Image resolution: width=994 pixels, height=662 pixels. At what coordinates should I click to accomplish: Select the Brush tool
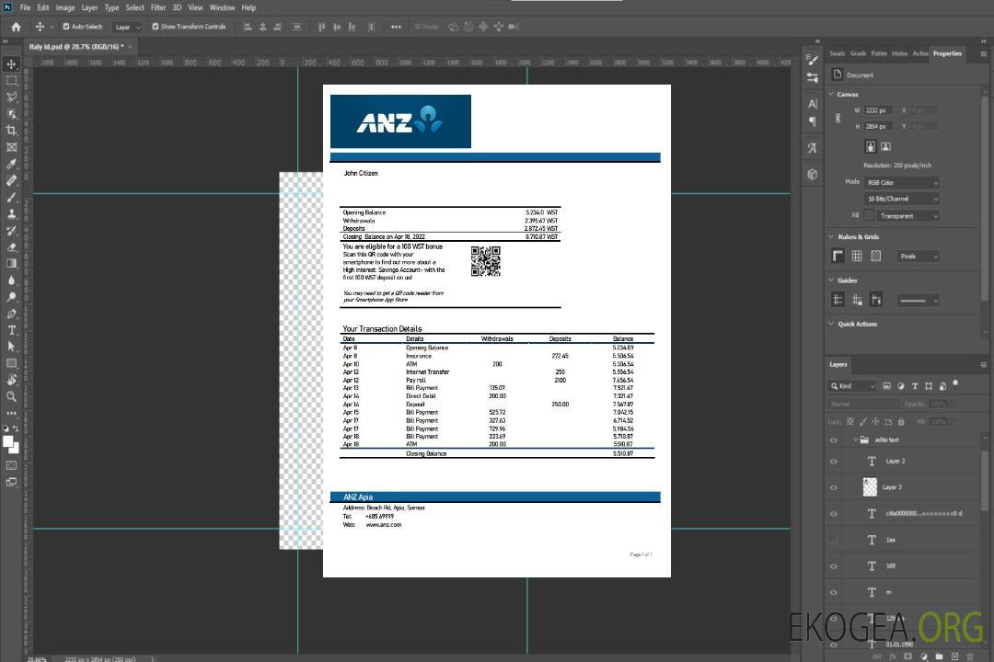11,197
